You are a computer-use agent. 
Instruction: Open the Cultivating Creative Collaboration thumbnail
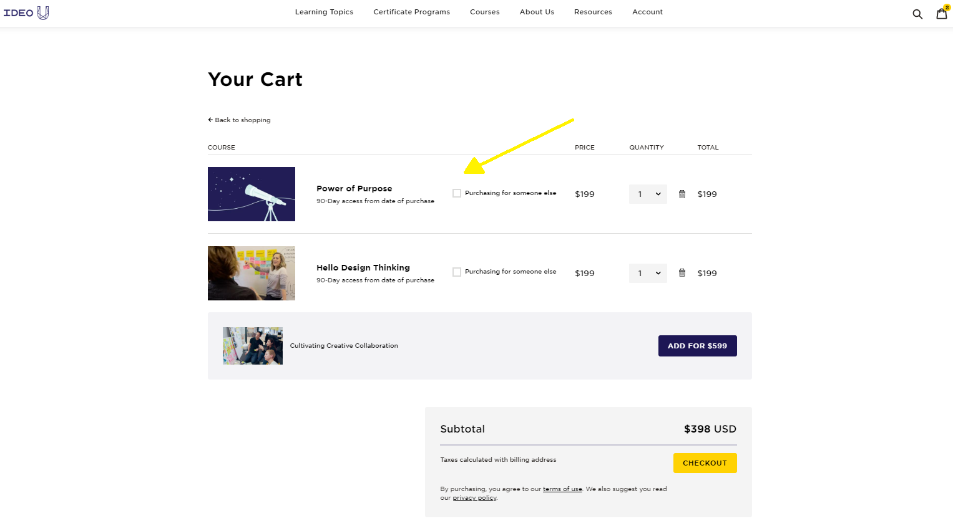coord(253,346)
